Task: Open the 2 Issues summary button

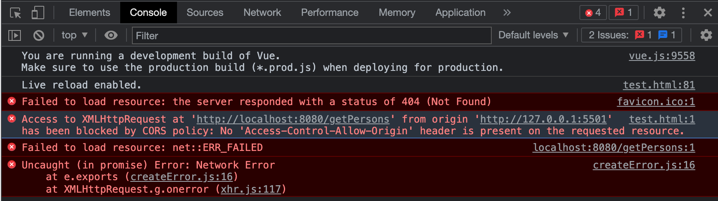Action: pyautogui.click(x=631, y=35)
